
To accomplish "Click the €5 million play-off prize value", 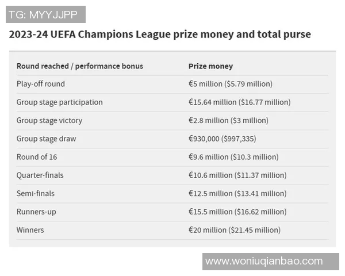I will click(231, 84).
